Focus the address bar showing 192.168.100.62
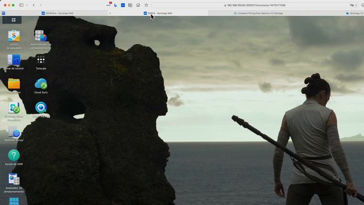The width and height of the screenshot is (364, 205). (255, 5)
